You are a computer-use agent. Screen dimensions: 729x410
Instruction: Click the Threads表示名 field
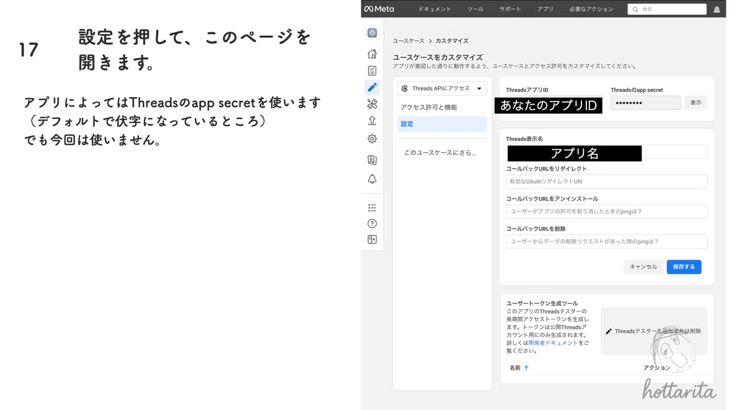tap(607, 152)
